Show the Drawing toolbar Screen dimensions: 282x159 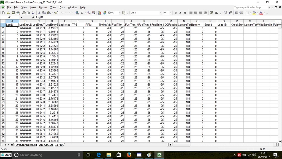click(x=104, y=13)
